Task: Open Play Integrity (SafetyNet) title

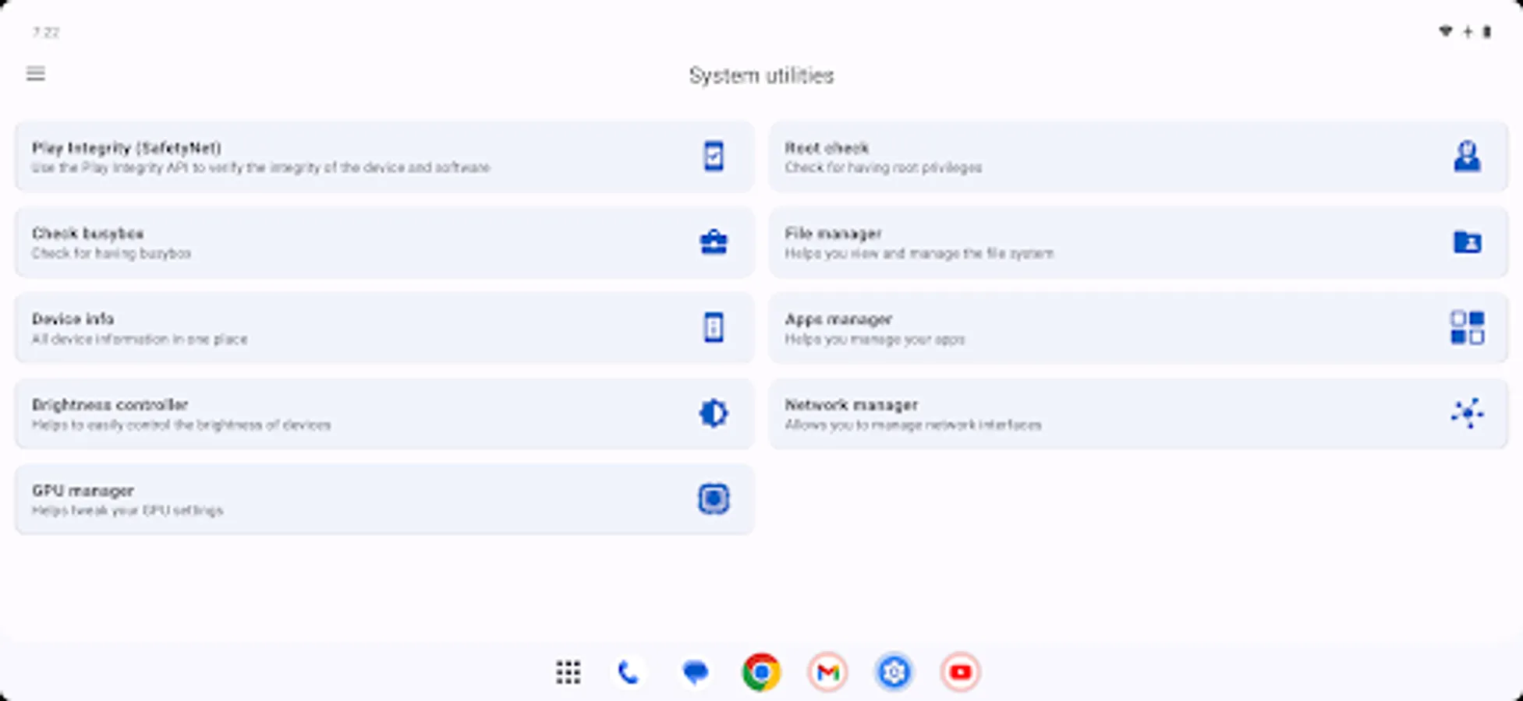Action: coord(126,148)
